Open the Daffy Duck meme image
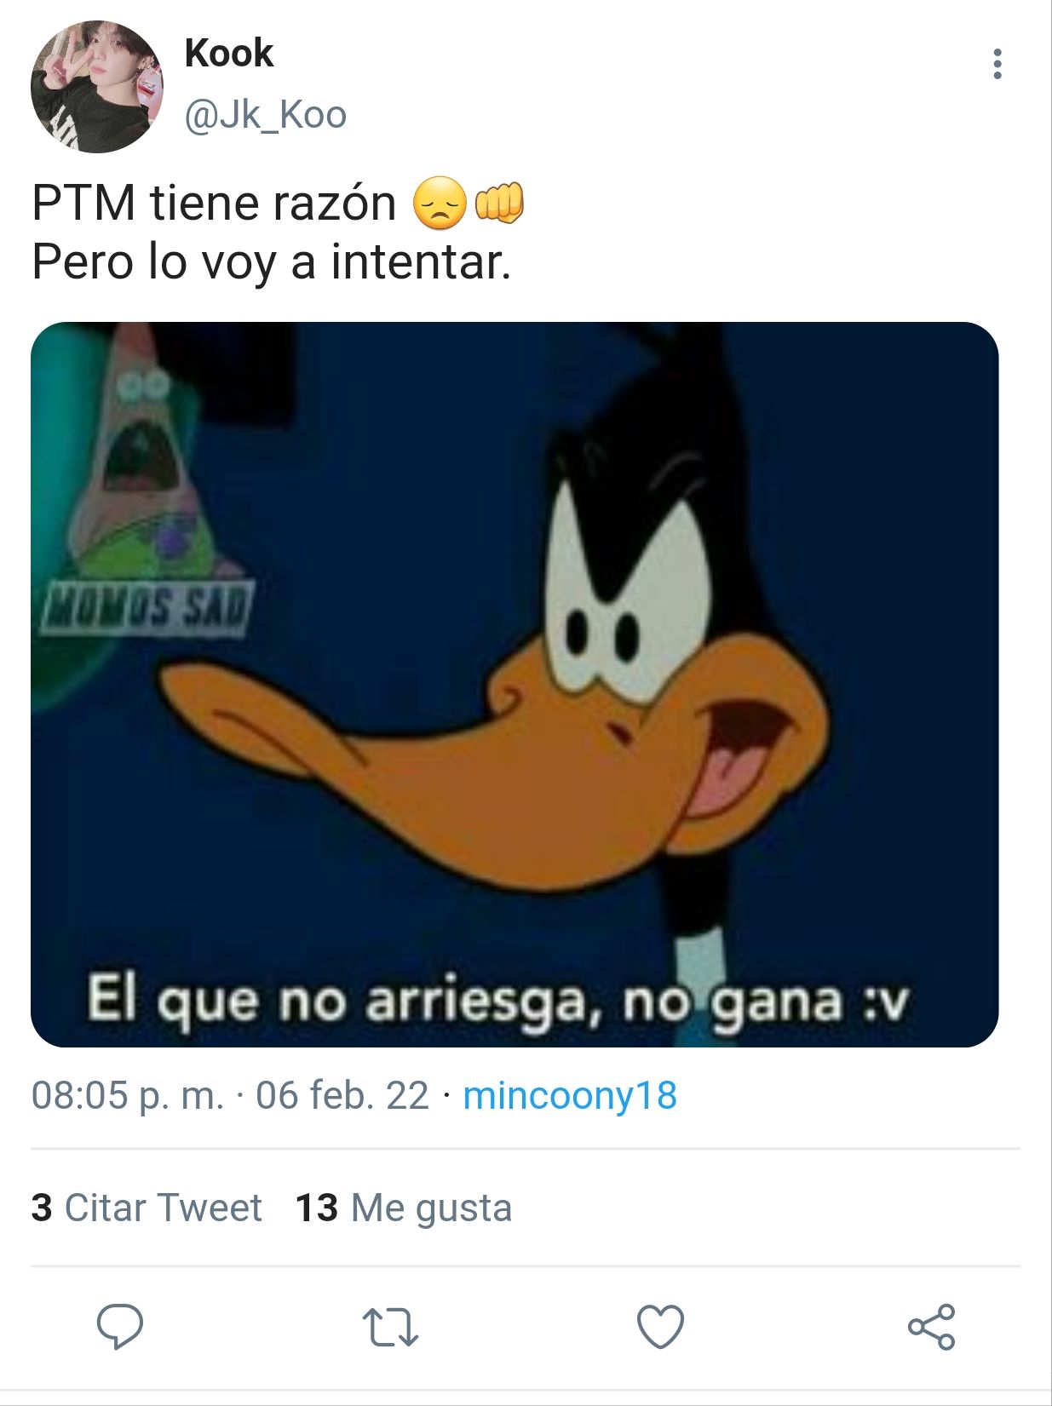The height and width of the screenshot is (1406, 1052). click(515, 685)
